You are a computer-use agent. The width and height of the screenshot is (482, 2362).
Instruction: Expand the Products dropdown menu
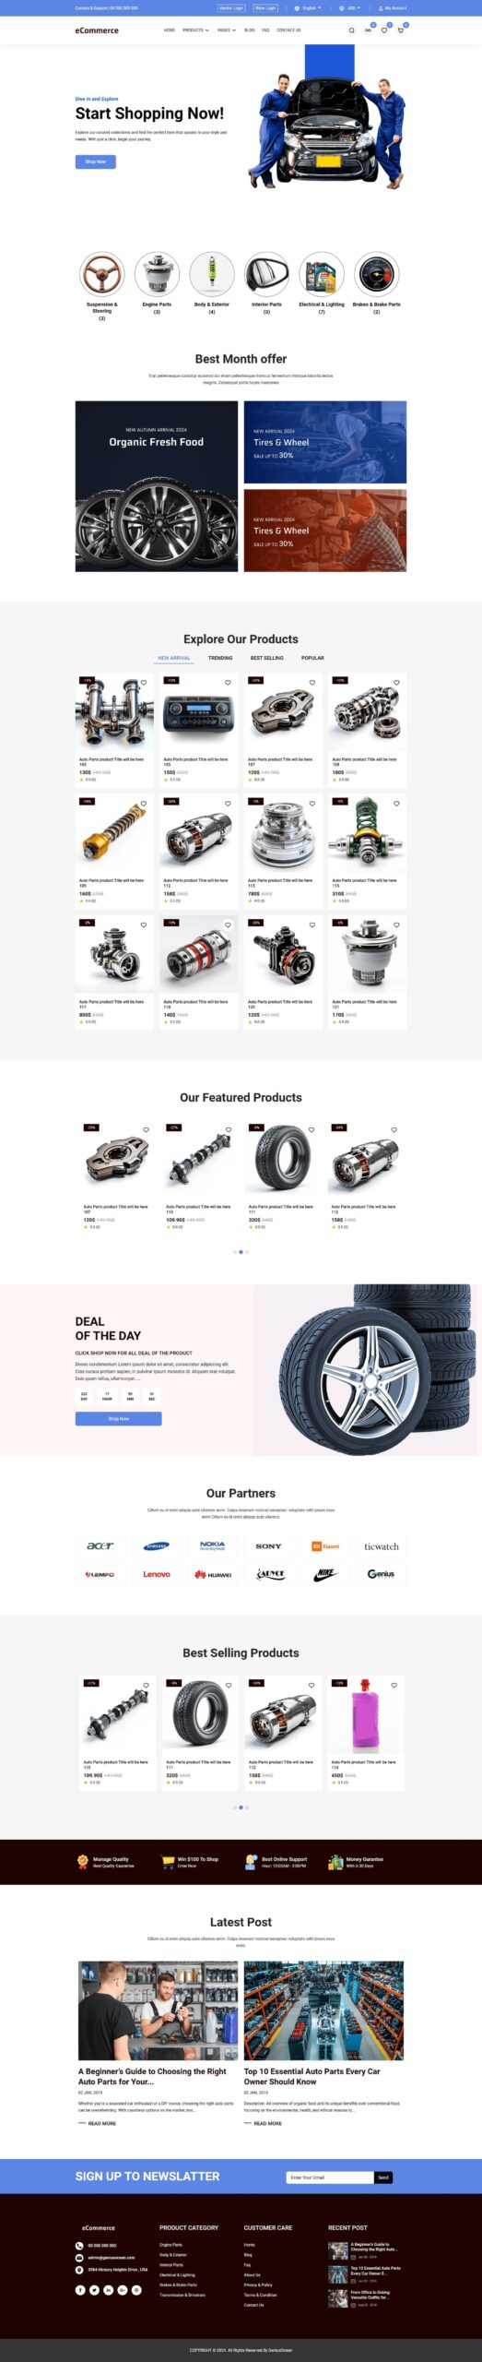coord(195,30)
